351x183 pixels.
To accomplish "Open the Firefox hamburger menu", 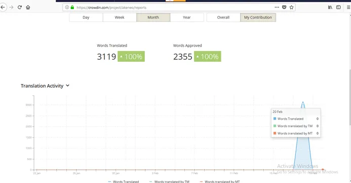I will (x=348, y=8).
